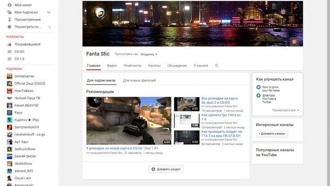Viewport: 330px width, 186px height.
Task: Open the О канале tab
Action: click(201, 66)
